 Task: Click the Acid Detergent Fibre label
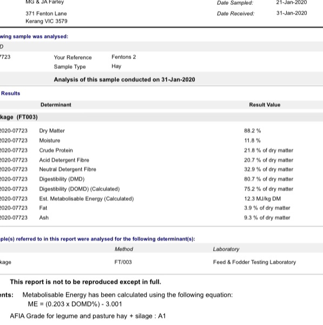tap(64, 160)
